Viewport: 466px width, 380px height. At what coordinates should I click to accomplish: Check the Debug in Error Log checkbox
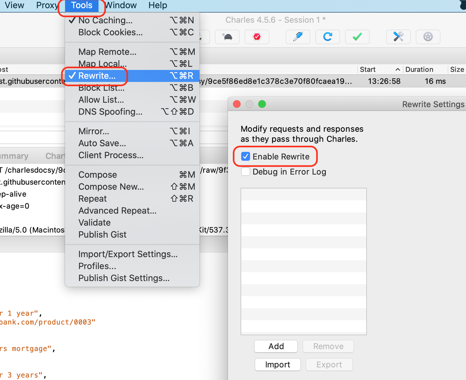tap(245, 172)
